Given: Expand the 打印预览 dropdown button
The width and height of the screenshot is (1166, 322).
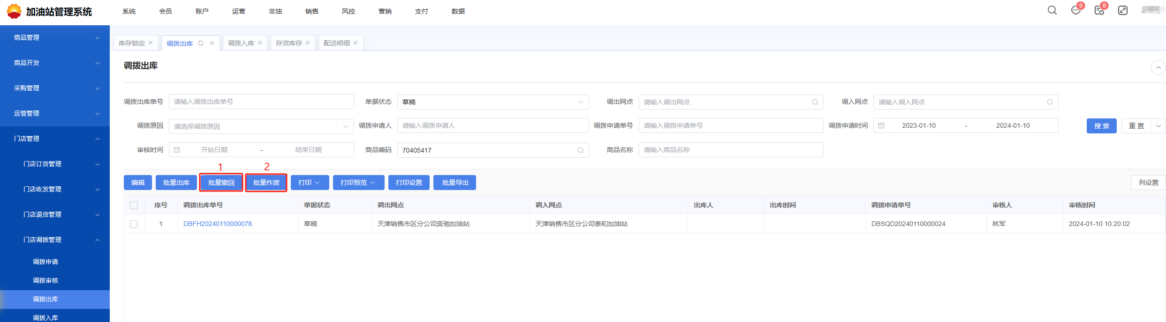Looking at the screenshot, I should [358, 183].
